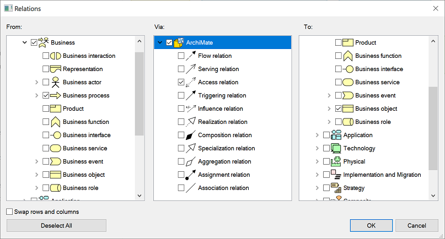Viewport: 445px width, 239px height.
Task: Click the Specialization relation arrow icon
Action: (x=190, y=148)
